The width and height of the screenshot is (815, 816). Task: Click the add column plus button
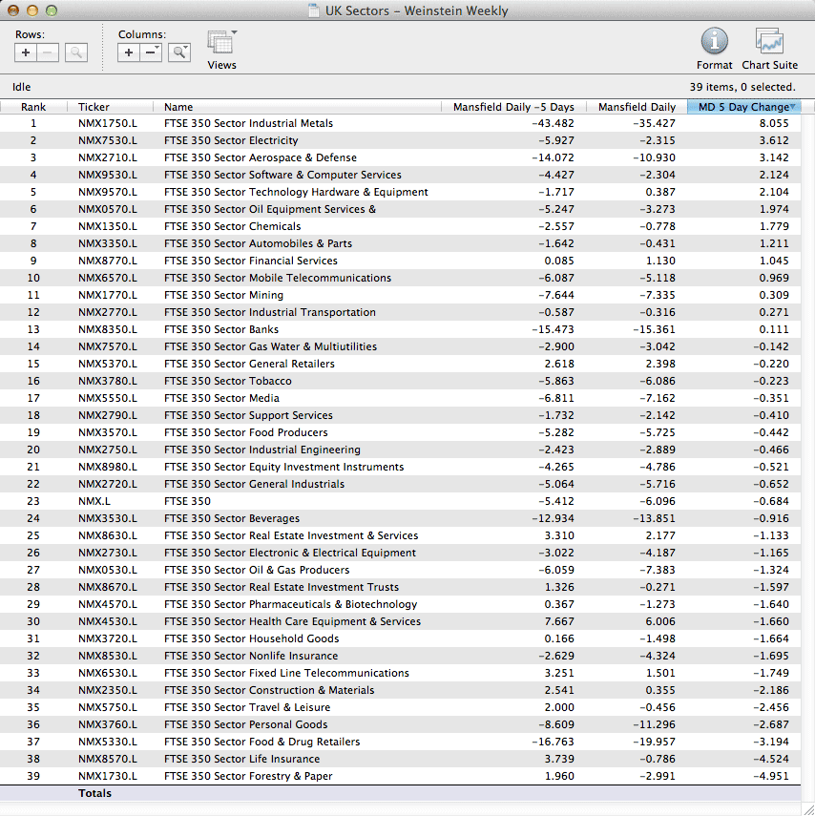coord(129,53)
